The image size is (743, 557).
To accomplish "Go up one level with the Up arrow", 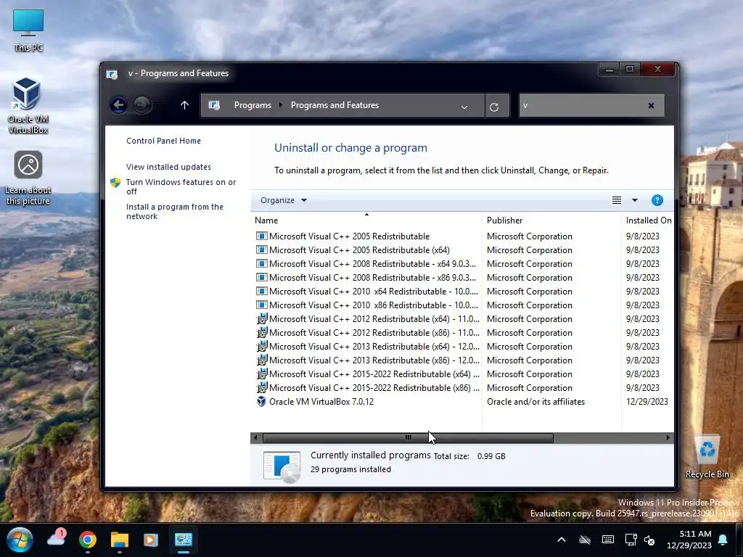I will pos(184,104).
